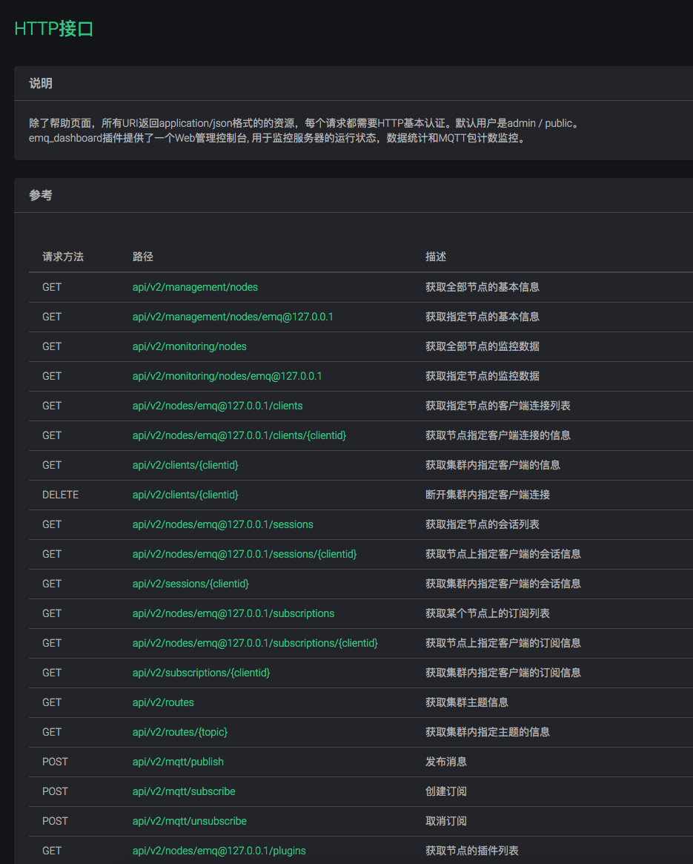Image resolution: width=693 pixels, height=864 pixels.
Task: Select api/v2/nodes/emq@127.0.0.1/subscriptions/{clientid} link
Action: click(255, 644)
